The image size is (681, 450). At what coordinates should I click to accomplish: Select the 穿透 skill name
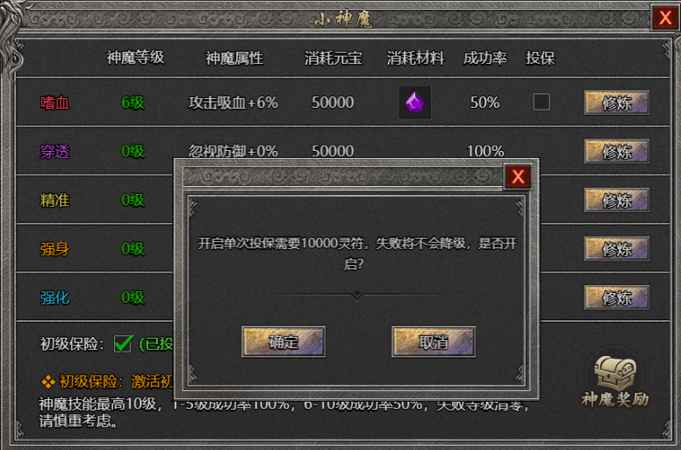coord(54,152)
